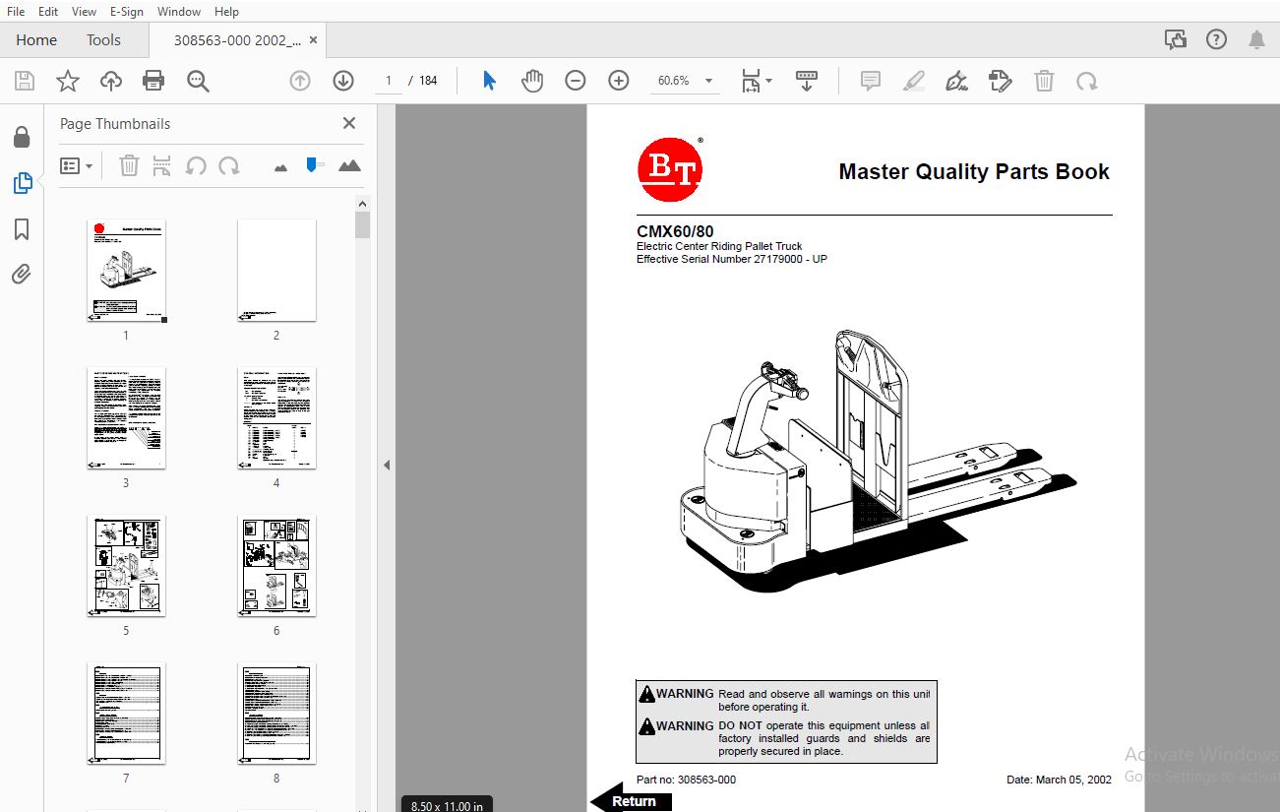The width and height of the screenshot is (1280, 812).
Task: Select page 4 thumbnail
Action: pyautogui.click(x=276, y=418)
